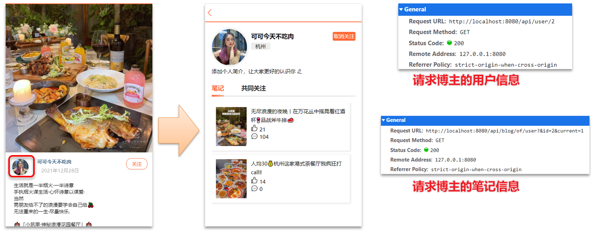Image resolution: width=591 pixels, height=232 pixels.
Task: Open the 笔记 tab
Action: tap(218, 88)
